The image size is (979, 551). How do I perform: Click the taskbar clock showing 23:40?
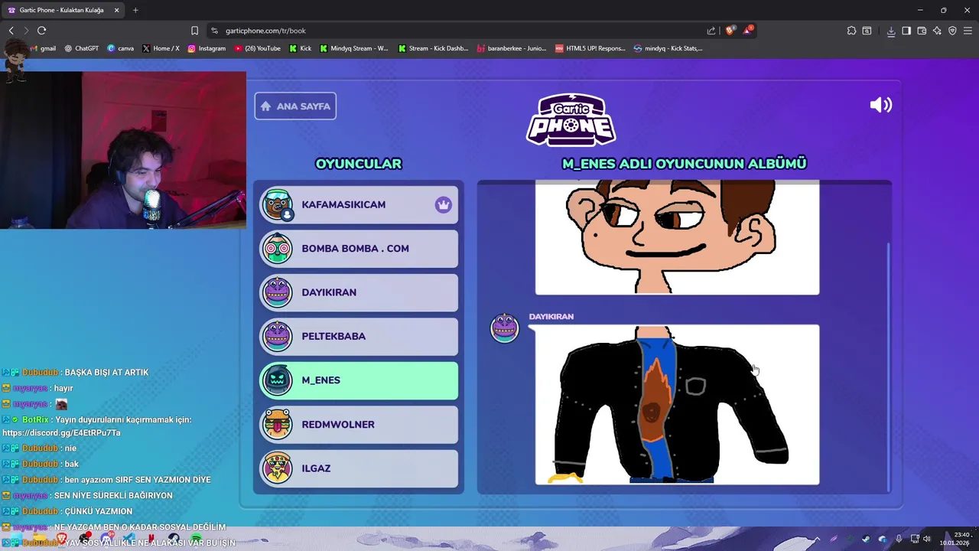coord(956,539)
